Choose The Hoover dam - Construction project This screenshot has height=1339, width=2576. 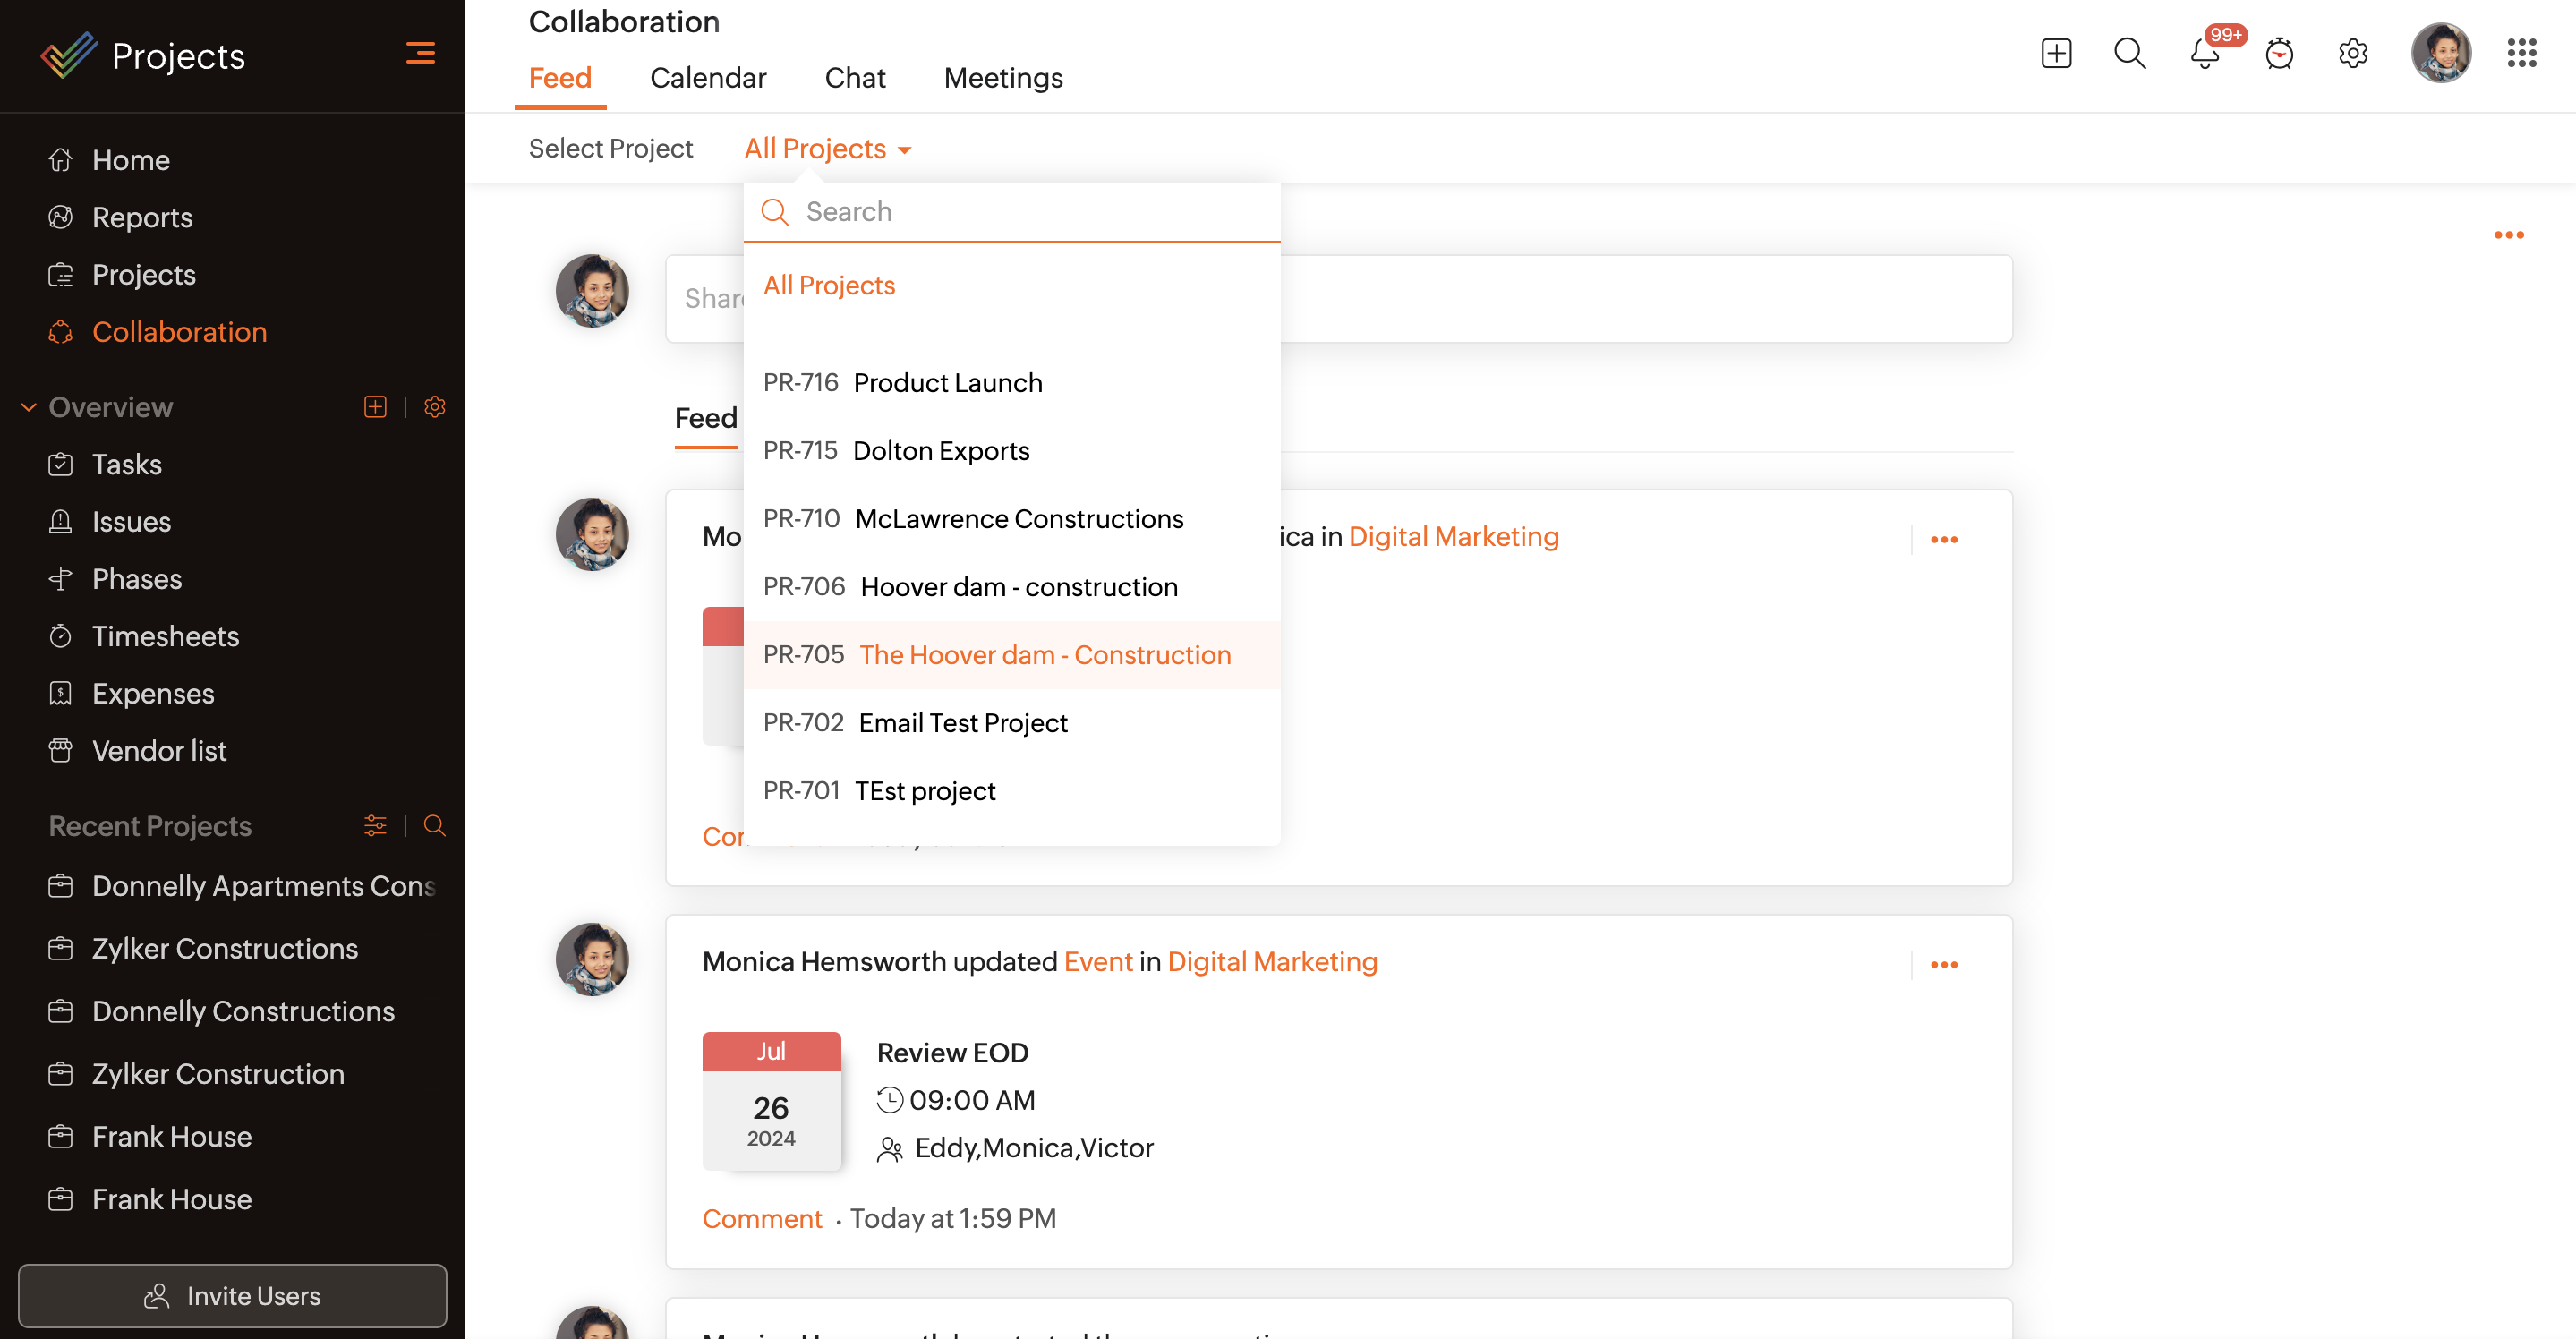tap(1044, 655)
